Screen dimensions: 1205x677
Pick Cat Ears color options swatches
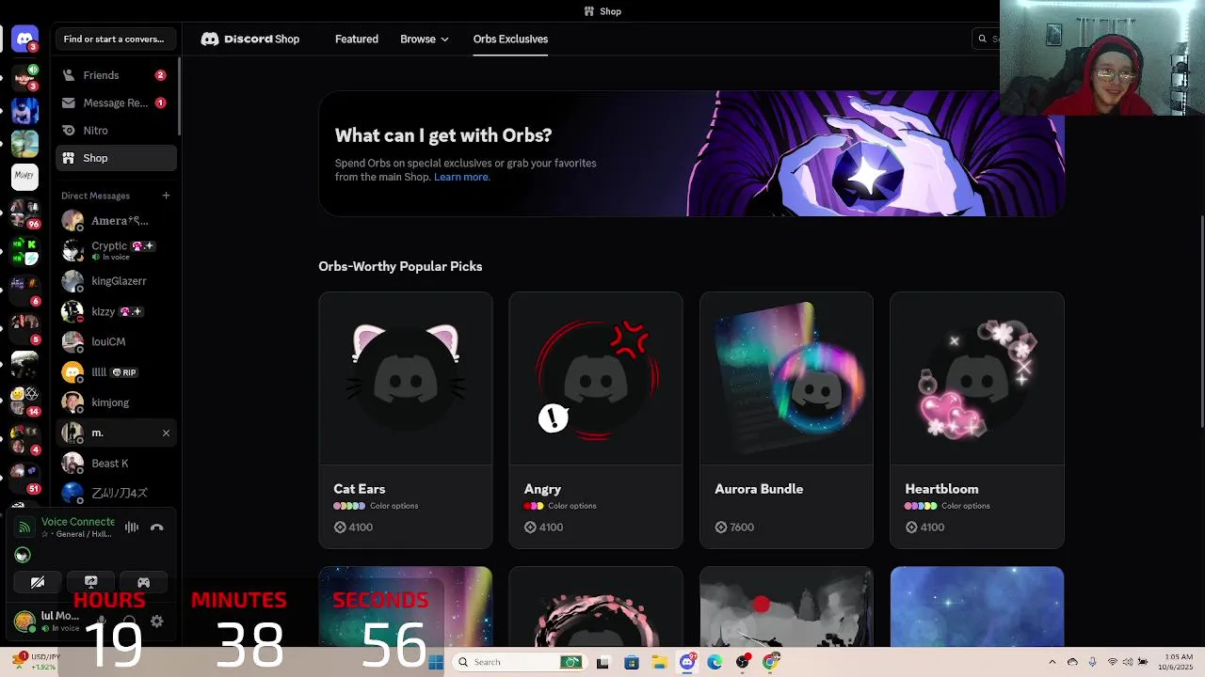point(349,506)
